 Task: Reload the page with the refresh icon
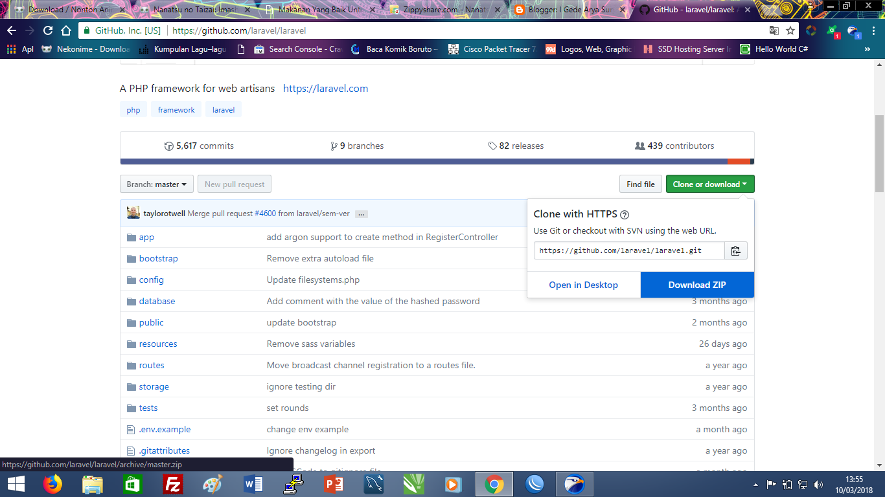(x=48, y=30)
